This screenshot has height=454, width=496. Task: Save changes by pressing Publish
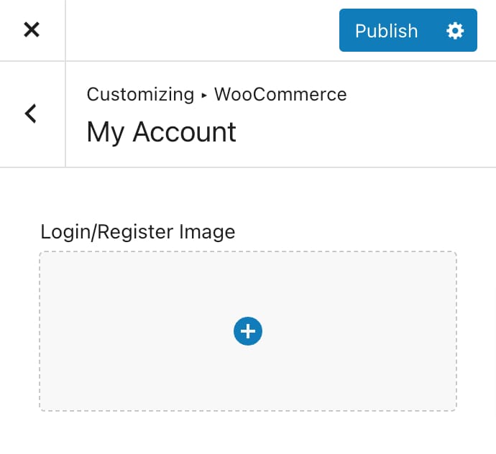[x=386, y=31]
